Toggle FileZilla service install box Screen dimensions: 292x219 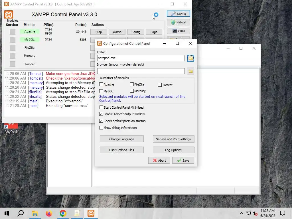[x=13, y=48]
